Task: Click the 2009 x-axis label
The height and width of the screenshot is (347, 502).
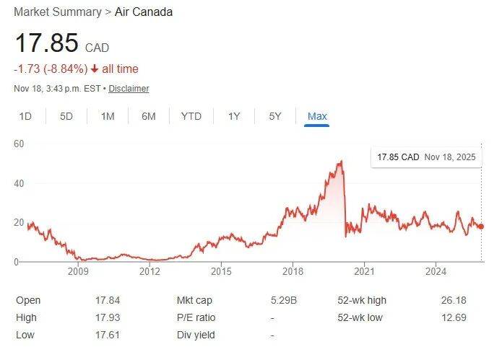Action: [x=78, y=271]
